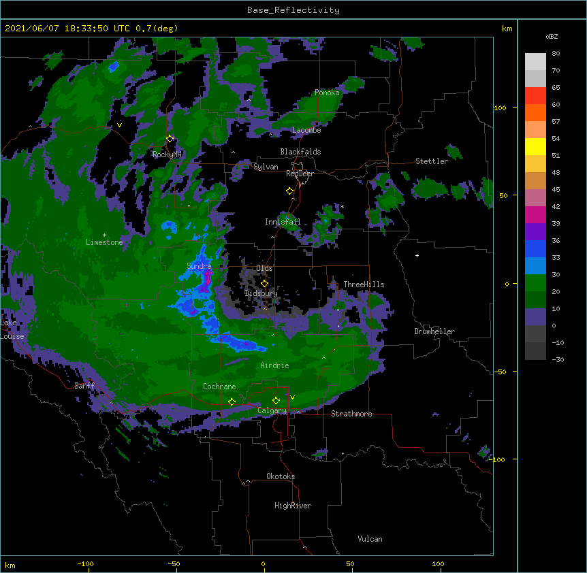587x573 pixels.
Task: Click the Ponoka label
Action: pos(327,93)
